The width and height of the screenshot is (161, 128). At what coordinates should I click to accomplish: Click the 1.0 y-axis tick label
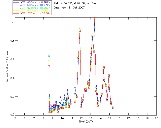point(12,22)
